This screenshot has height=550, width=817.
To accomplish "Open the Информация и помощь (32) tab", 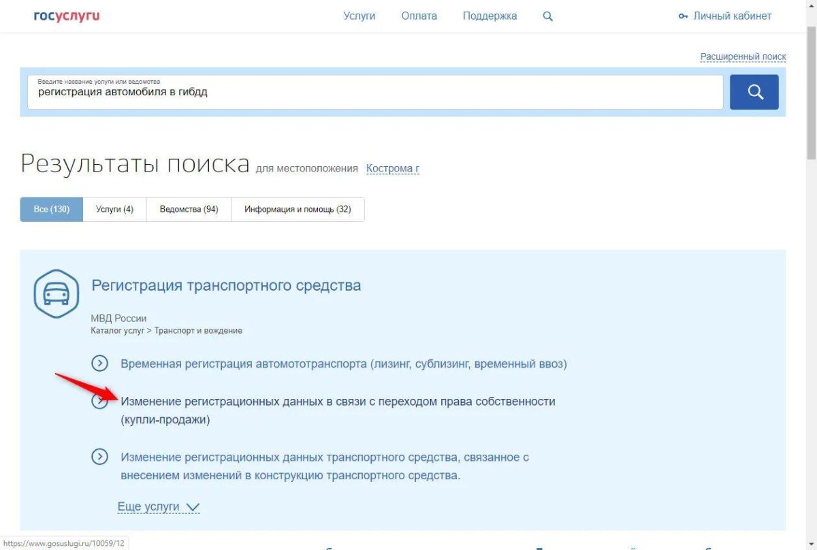I will [x=298, y=209].
